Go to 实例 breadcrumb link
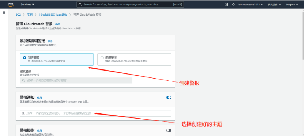 (30, 15)
